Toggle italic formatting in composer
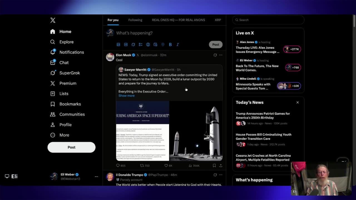 tap(178, 44)
